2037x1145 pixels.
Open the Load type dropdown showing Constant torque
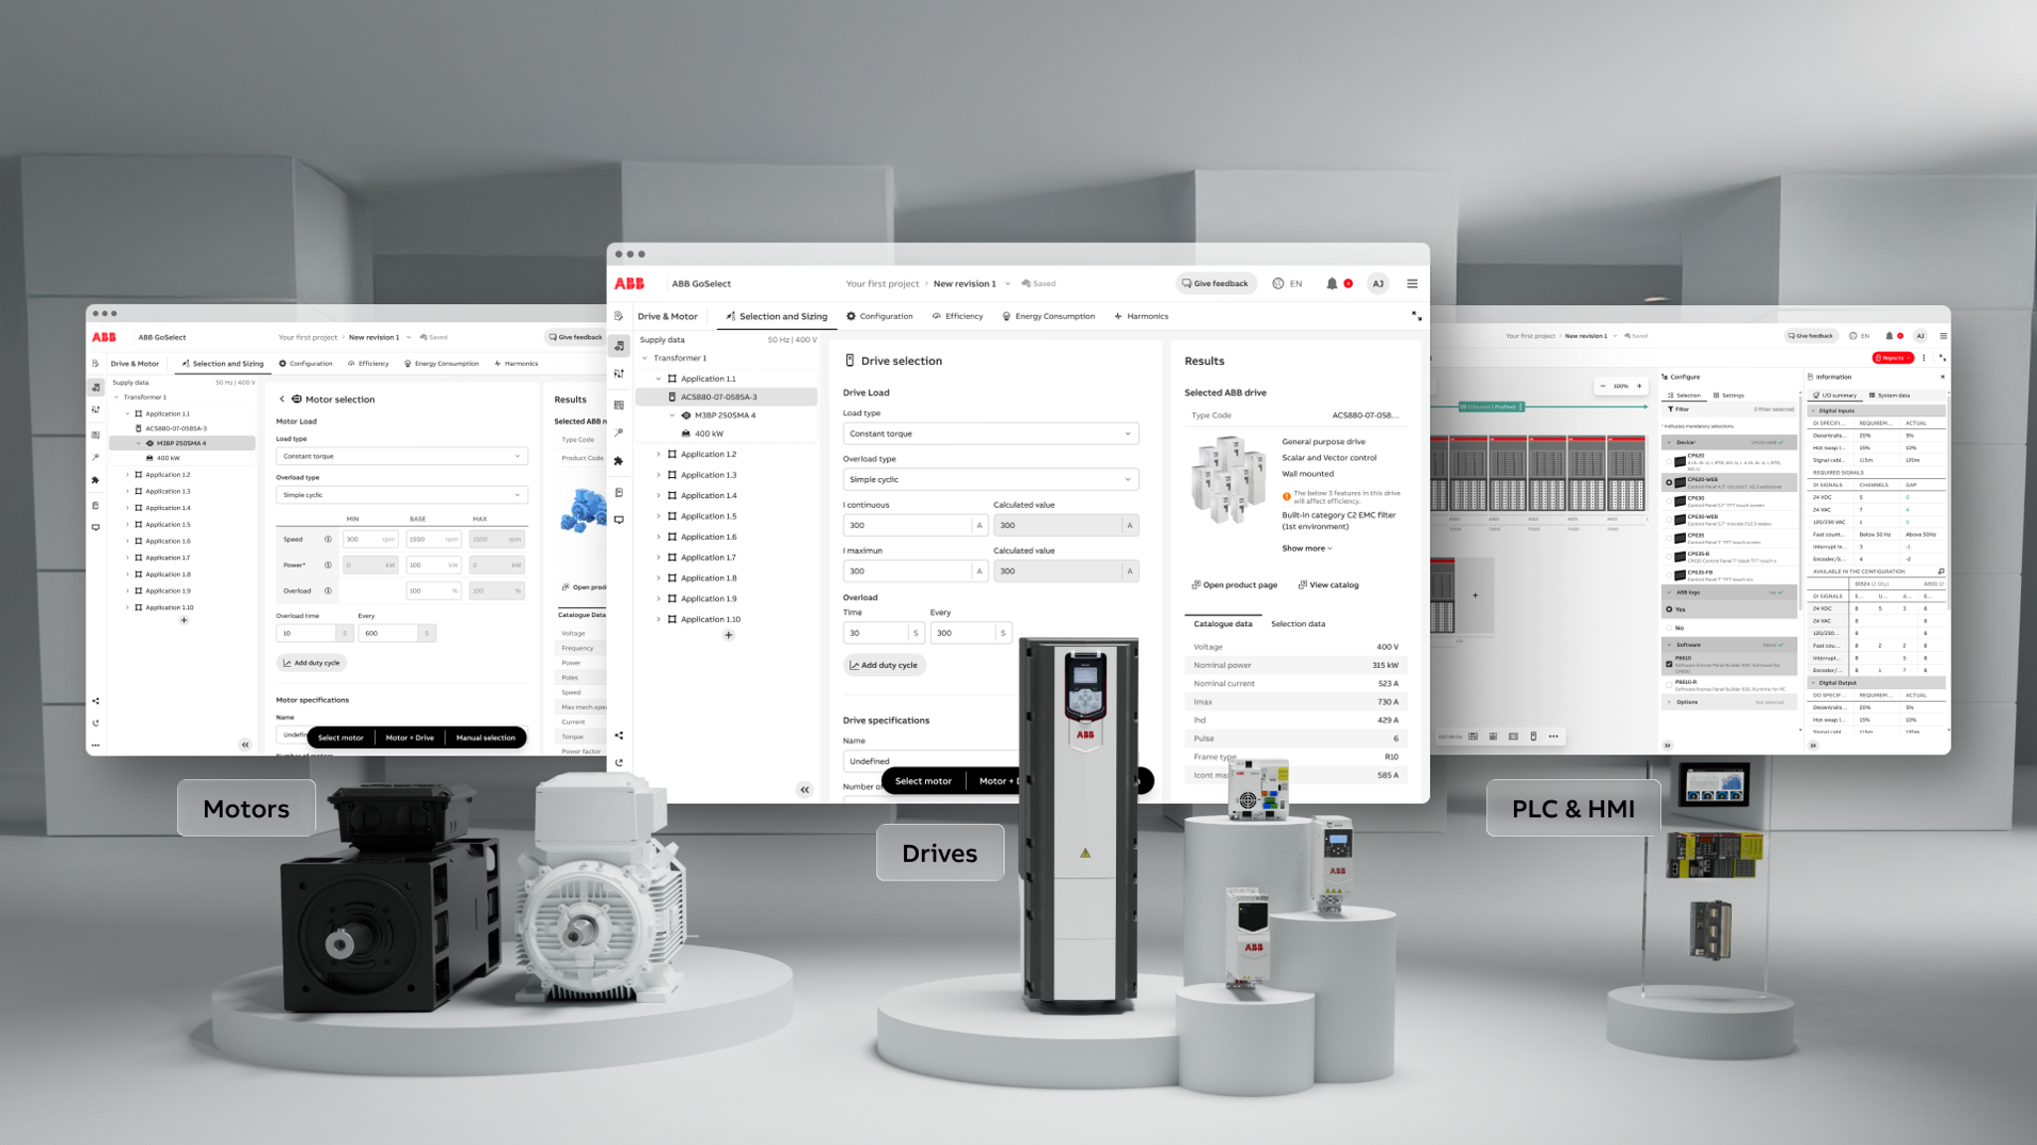tap(989, 433)
